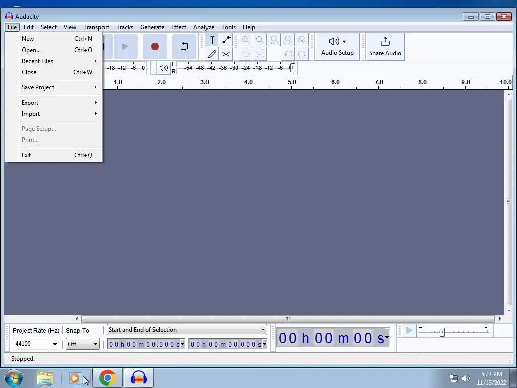Open the Audio Setup button

(337, 46)
